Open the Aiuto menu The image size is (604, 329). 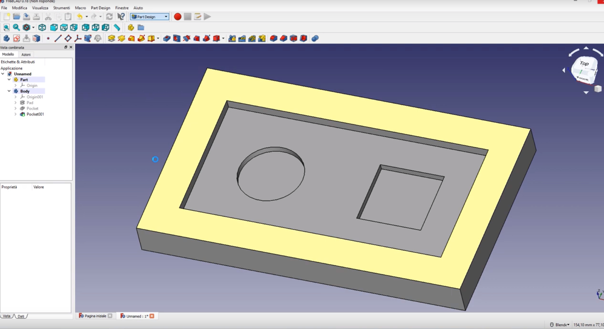138,8
